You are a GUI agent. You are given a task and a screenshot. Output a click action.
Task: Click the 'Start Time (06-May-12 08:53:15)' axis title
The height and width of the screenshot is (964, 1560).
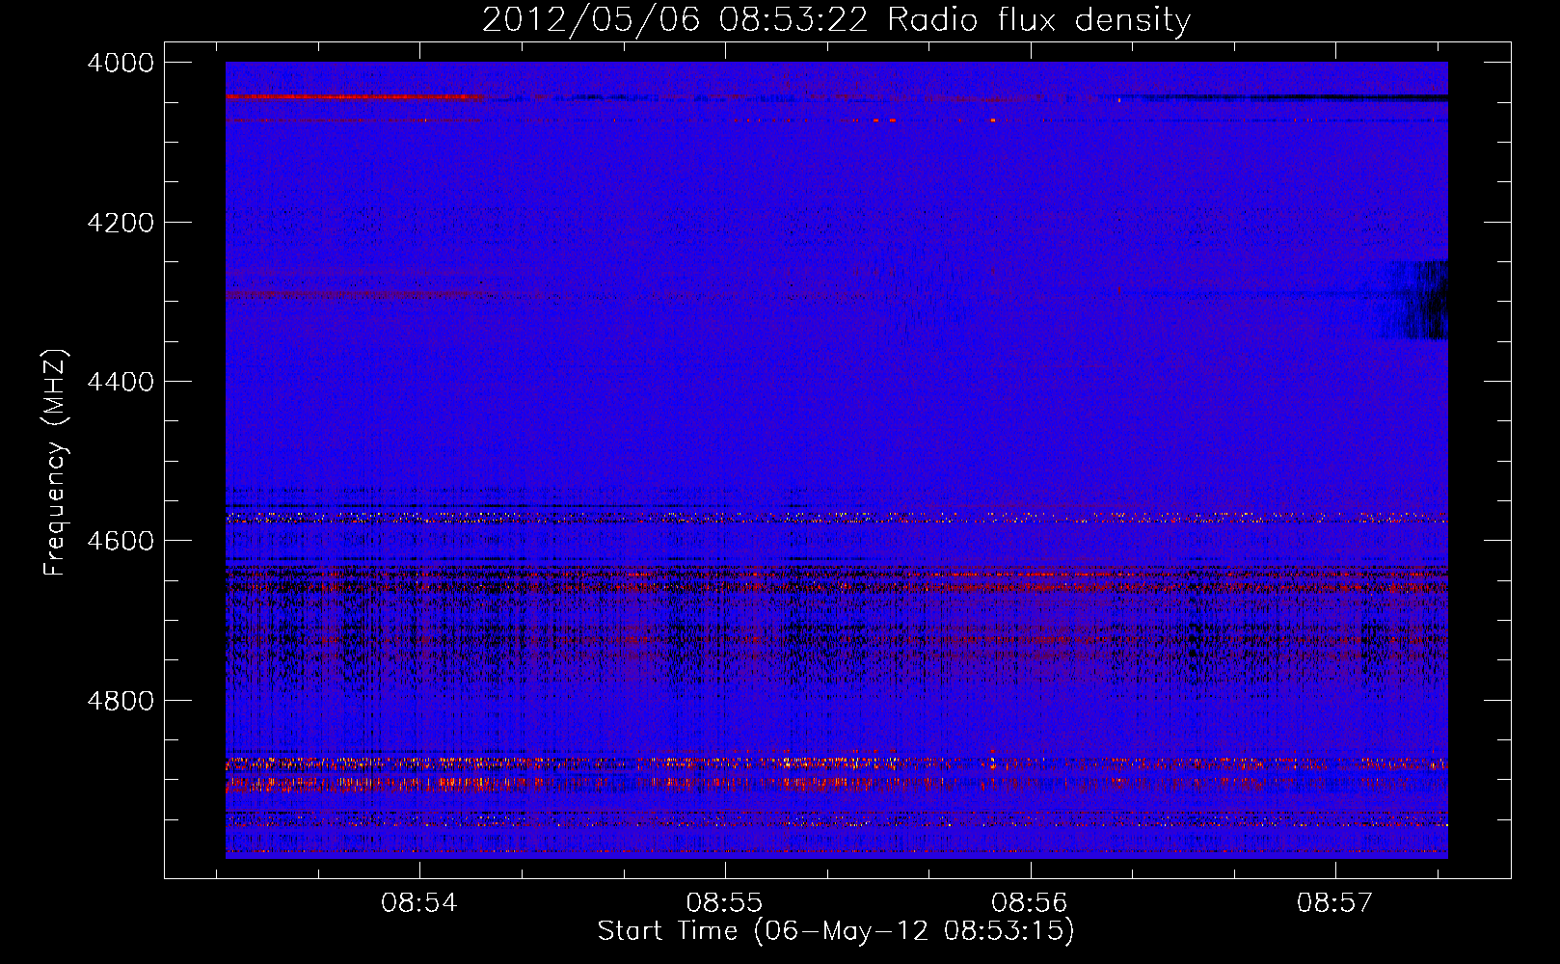836,931
